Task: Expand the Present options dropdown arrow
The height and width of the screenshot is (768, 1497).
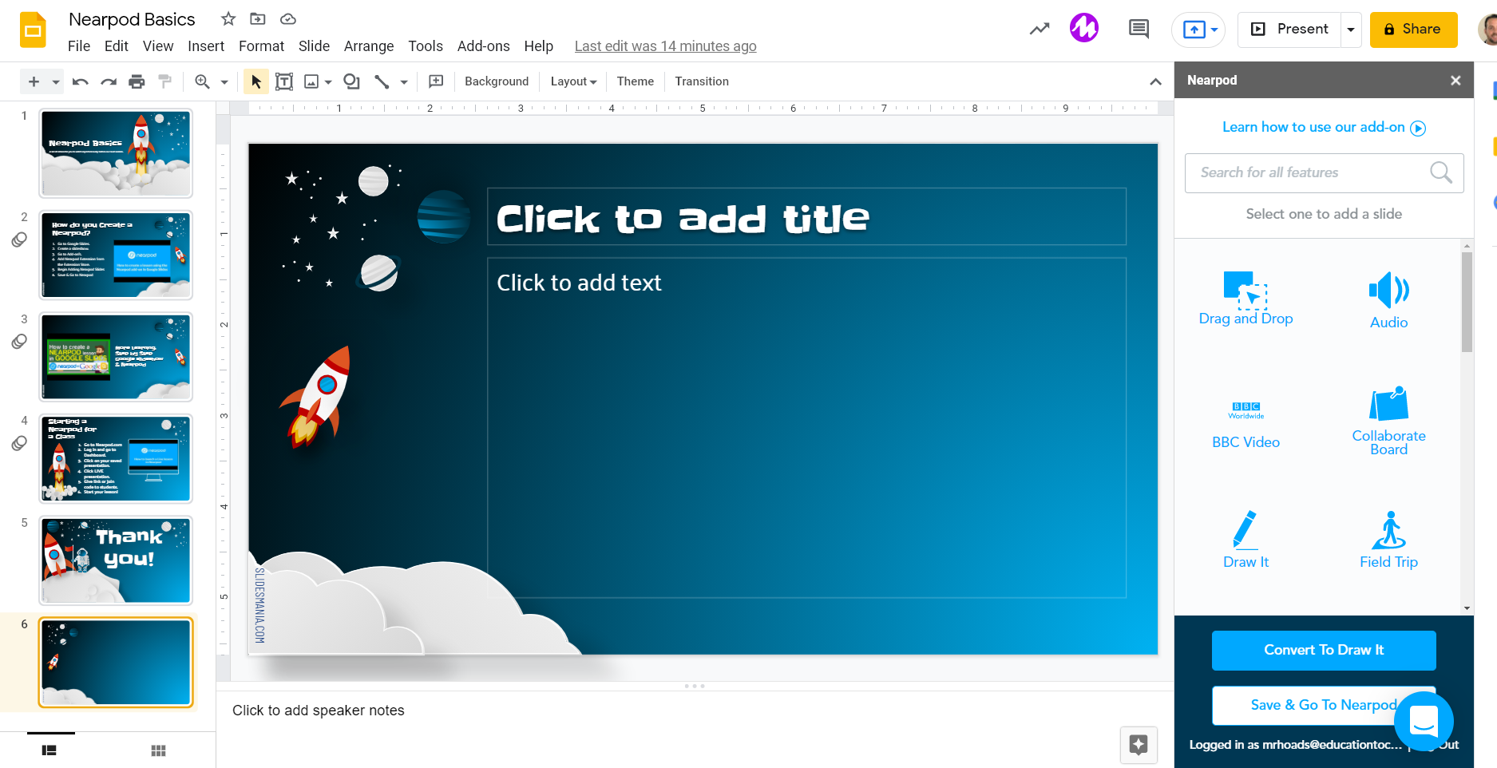Action: pyautogui.click(x=1351, y=30)
